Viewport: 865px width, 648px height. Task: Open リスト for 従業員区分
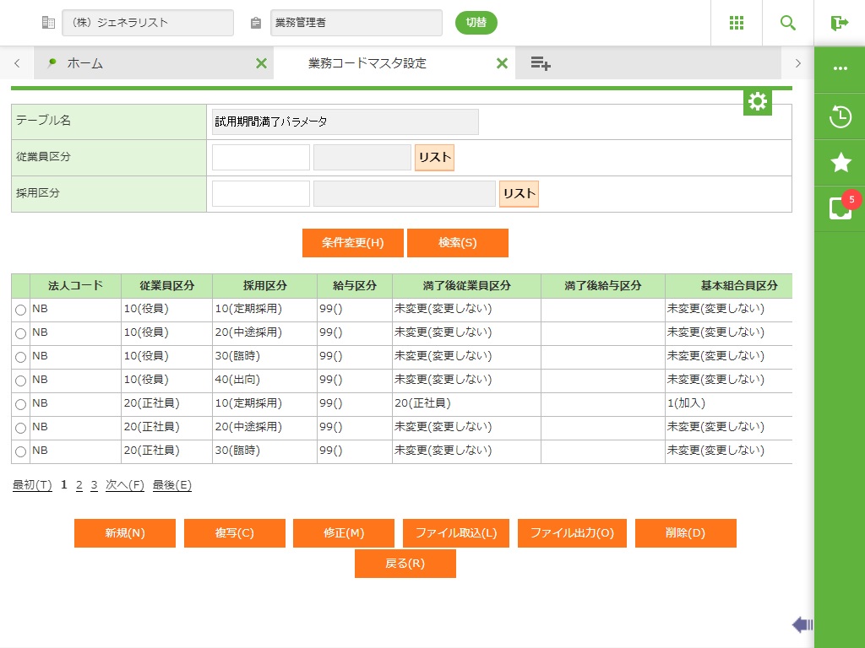click(434, 158)
